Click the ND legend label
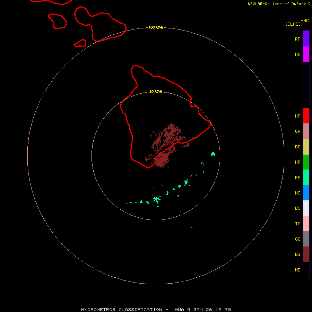The image size is (312, 312). [297, 270]
